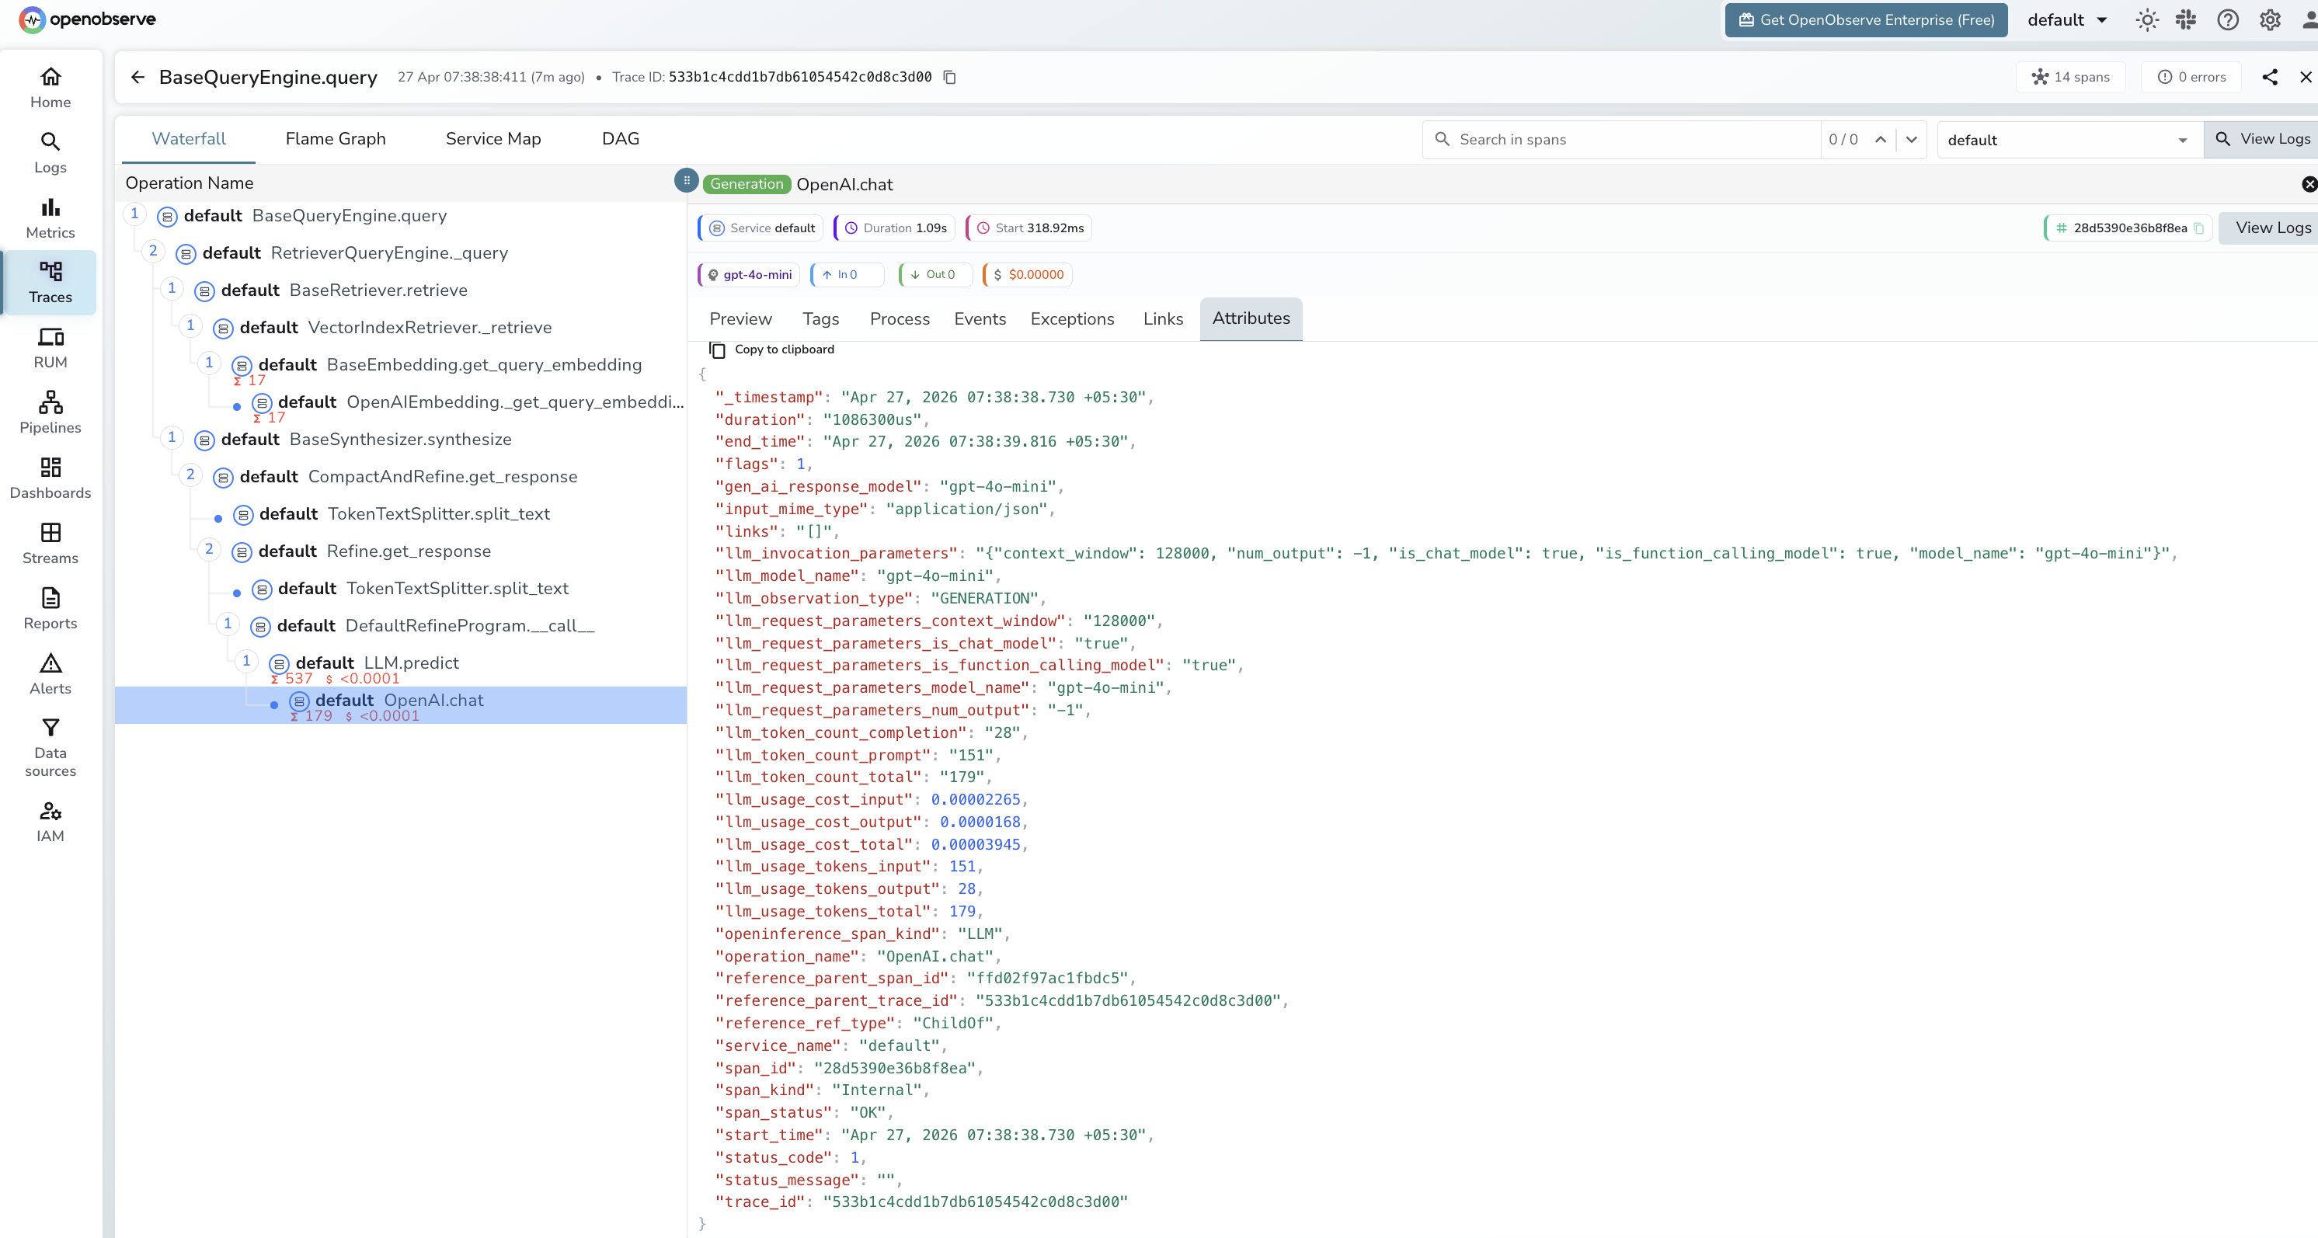The width and height of the screenshot is (2318, 1238).
Task: Copy the trace ID using the copy icon
Action: tap(950, 78)
